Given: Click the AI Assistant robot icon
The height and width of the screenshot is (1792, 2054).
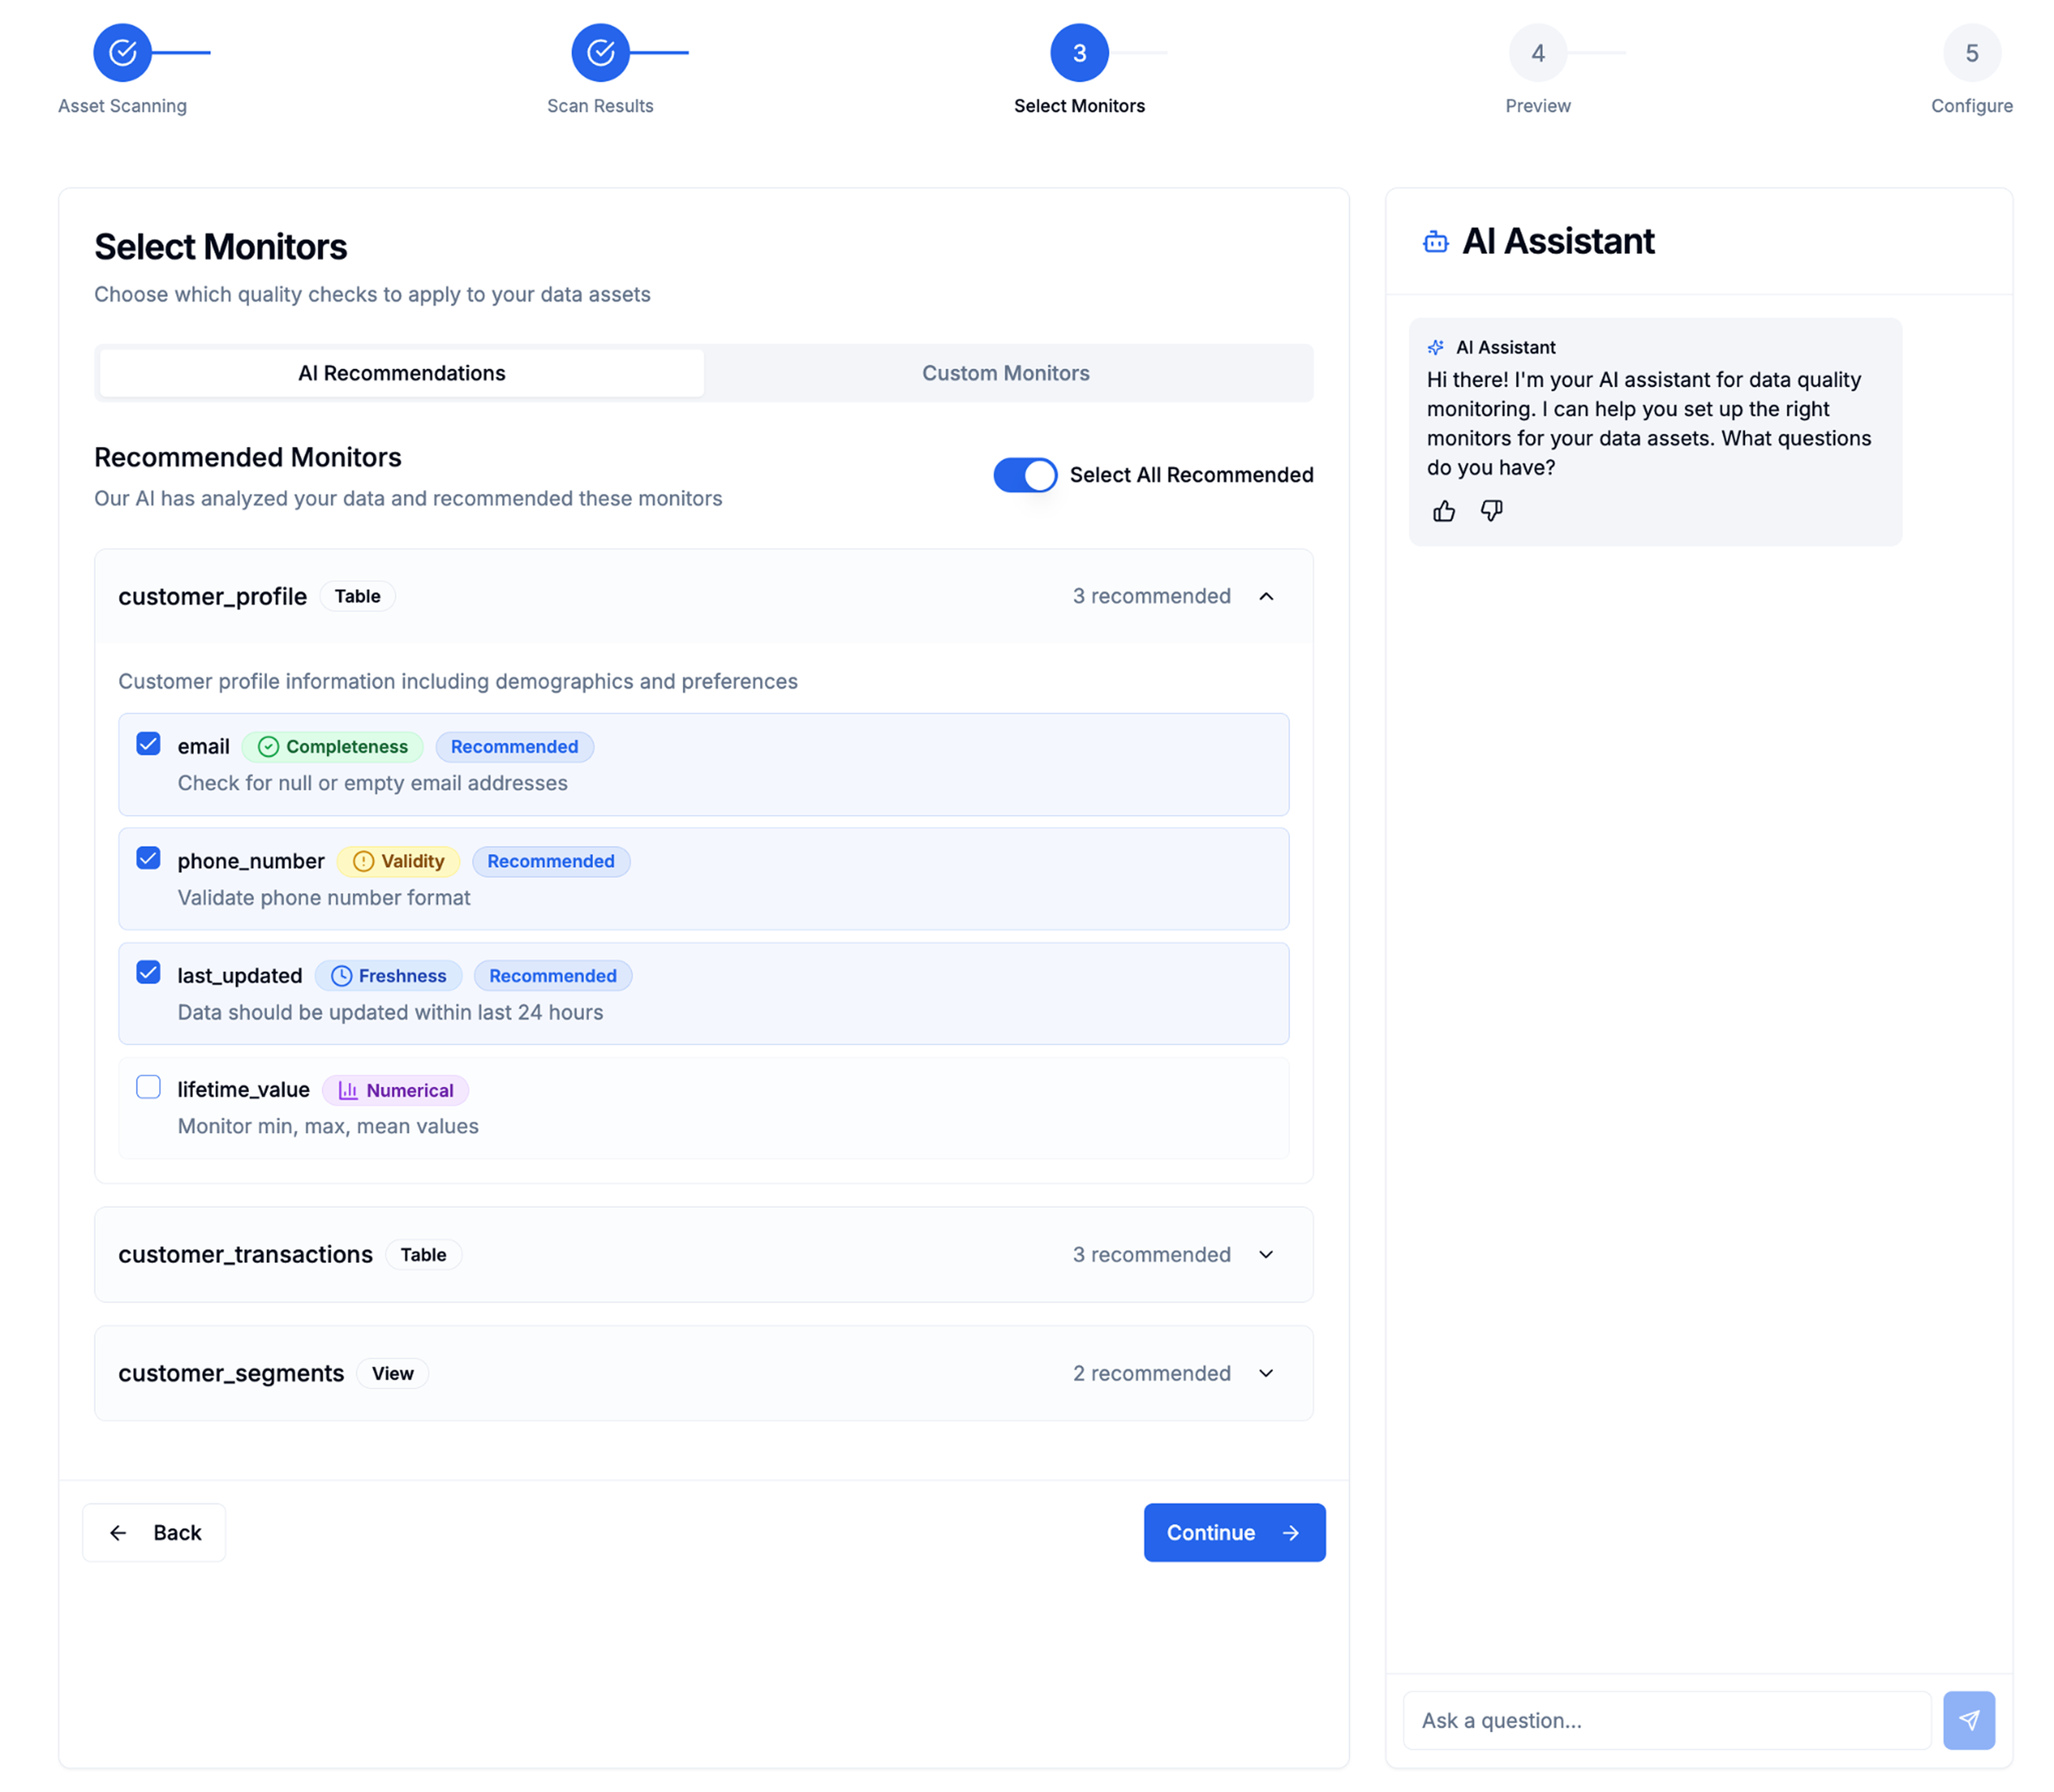Looking at the screenshot, I should (x=1435, y=242).
